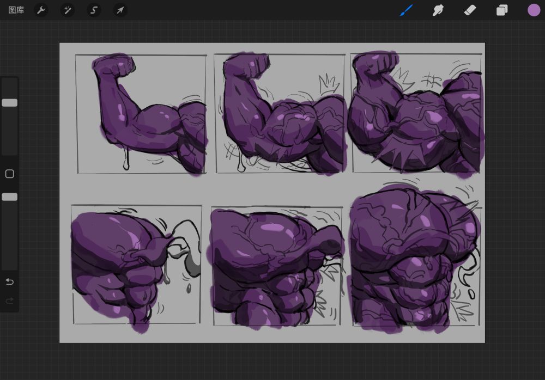Tap the square modify button in sidebar
The width and height of the screenshot is (545, 380).
coord(10,174)
